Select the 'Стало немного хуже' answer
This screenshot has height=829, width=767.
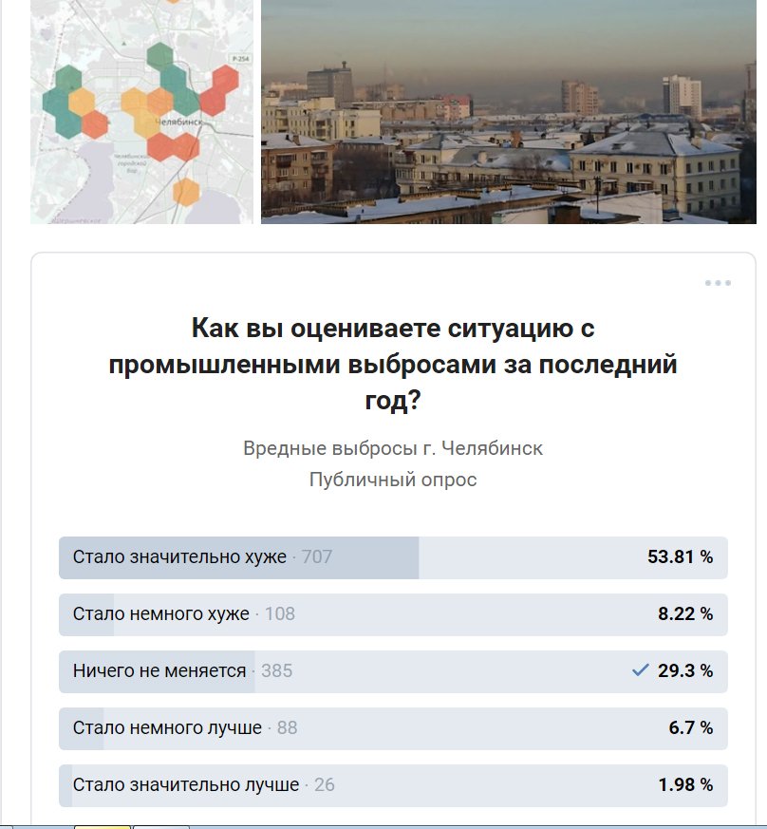click(161, 614)
